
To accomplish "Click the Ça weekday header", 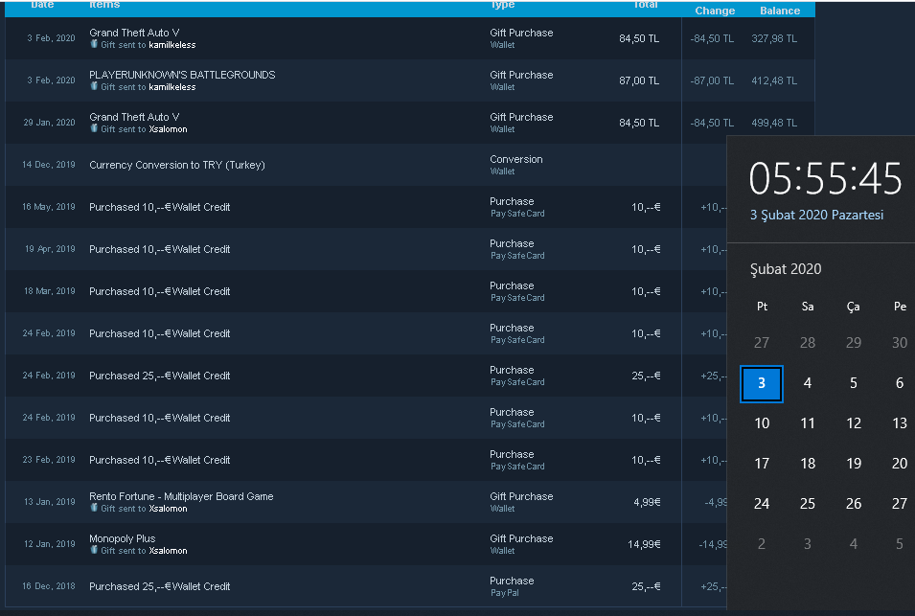I will [853, 307].
